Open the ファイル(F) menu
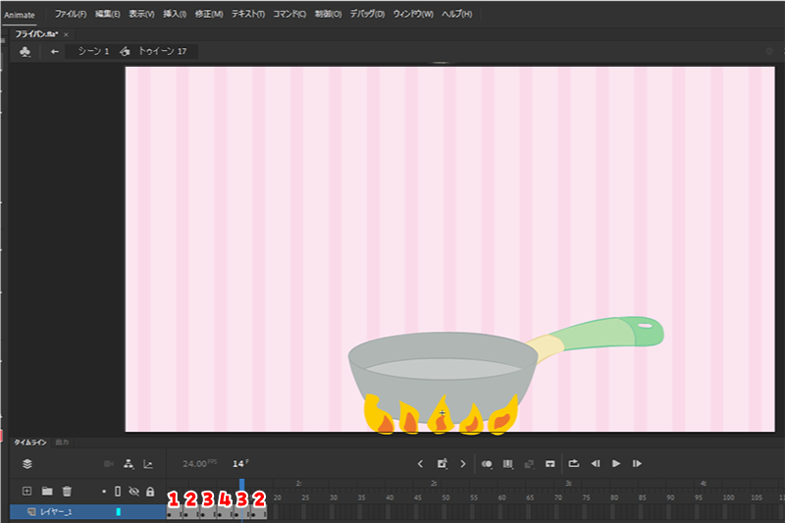The height and width of the screenshot is (523, 785). [x=70, y=15]
